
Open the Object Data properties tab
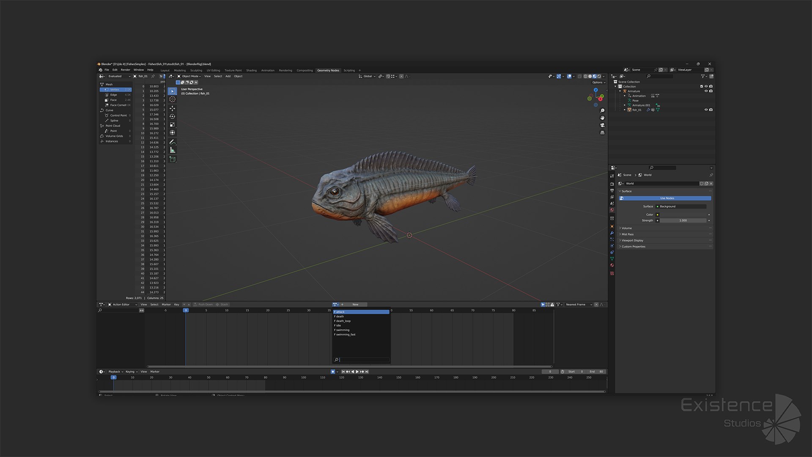pyautogui.click(x=612, y=259)
